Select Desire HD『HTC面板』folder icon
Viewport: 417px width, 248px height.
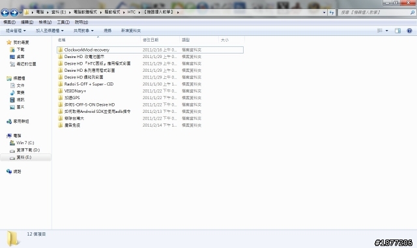[61, 63]
